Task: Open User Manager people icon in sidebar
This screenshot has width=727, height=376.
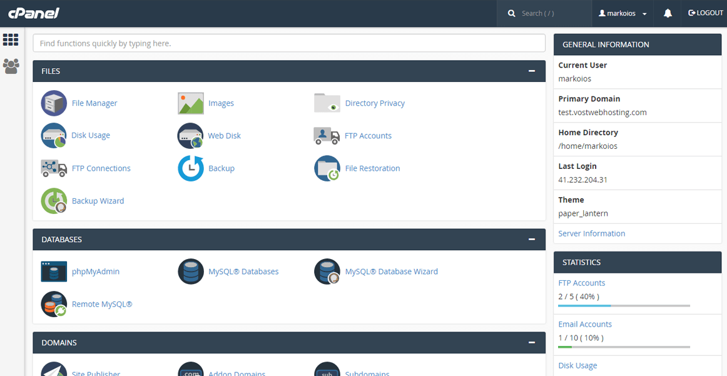Action: tap(11, 66)
